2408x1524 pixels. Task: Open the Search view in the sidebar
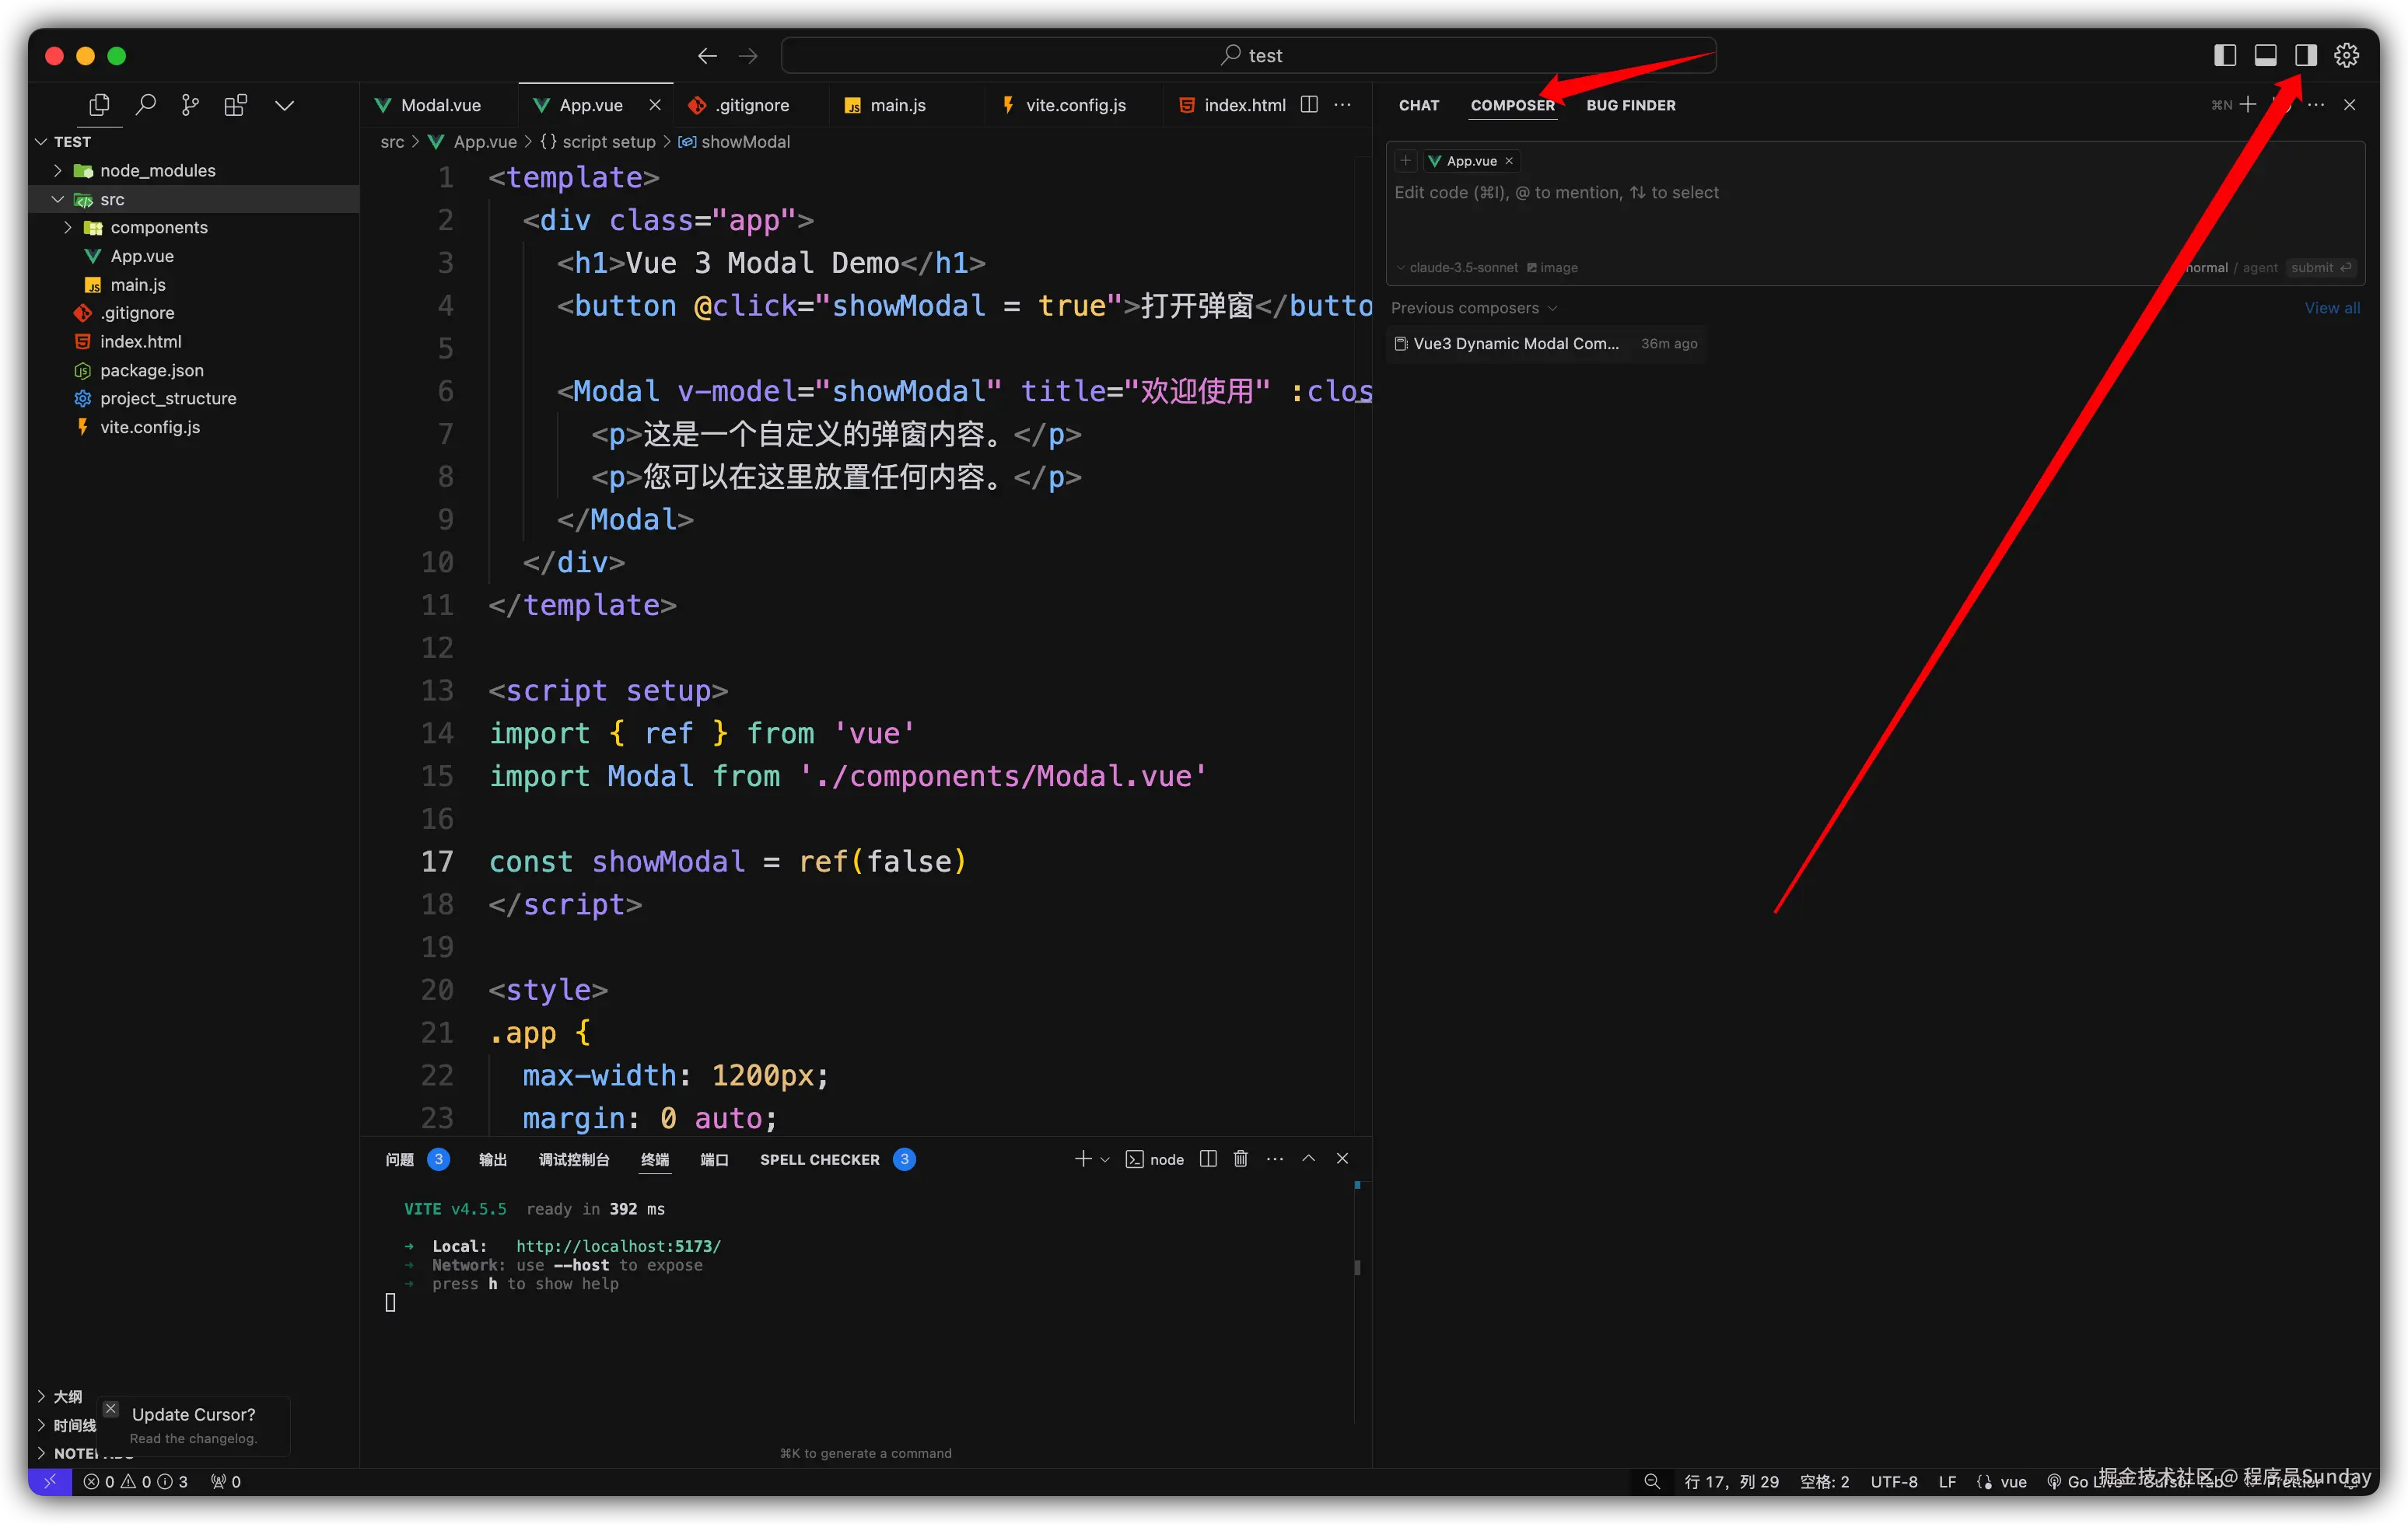click(x=146, y=105)
